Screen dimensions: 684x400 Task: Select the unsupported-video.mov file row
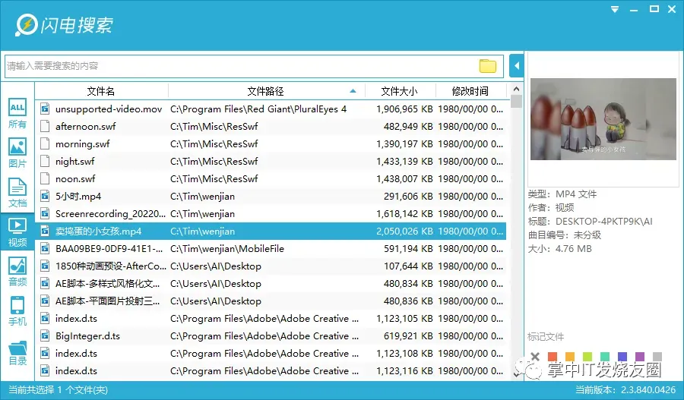pyautogui.click(x=271, y=109)
